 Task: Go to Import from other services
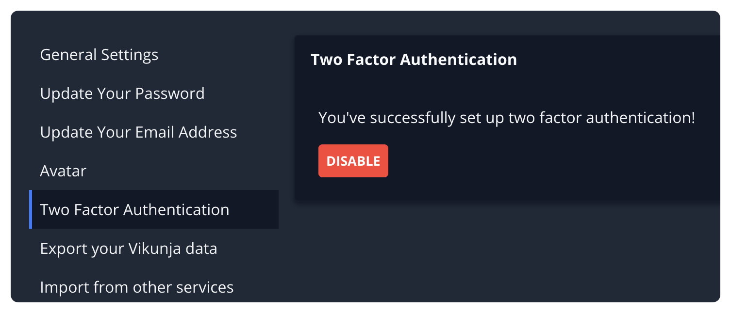click(137, 287)
